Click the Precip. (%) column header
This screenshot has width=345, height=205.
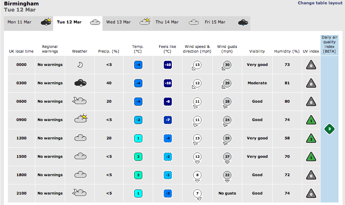click(109, 51)
